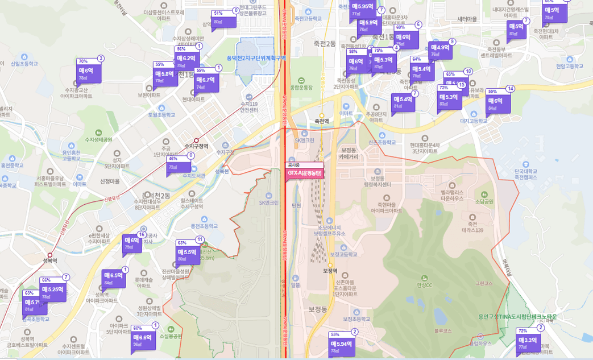This screenshot has width=593, height=360.
Task: Select the 보정고등학교 school icon
Action: tap(343, 248)
